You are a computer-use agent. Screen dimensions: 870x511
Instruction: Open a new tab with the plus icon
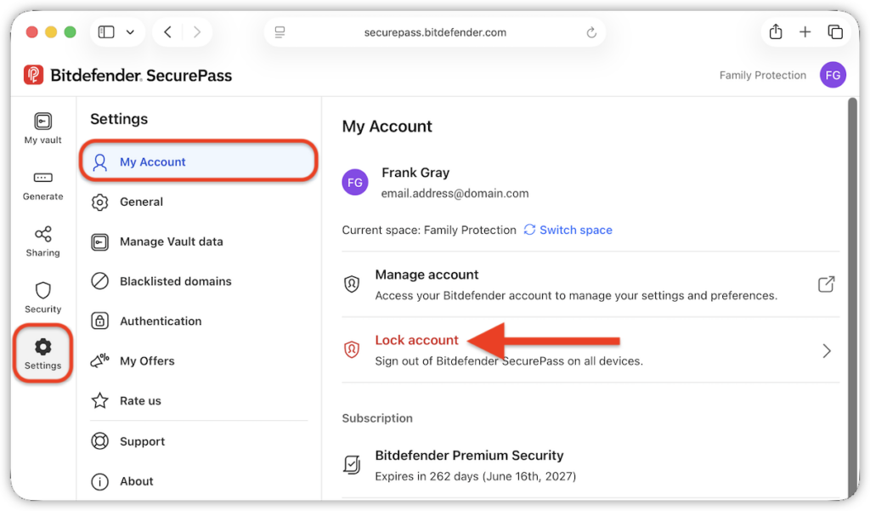[805, 32]
